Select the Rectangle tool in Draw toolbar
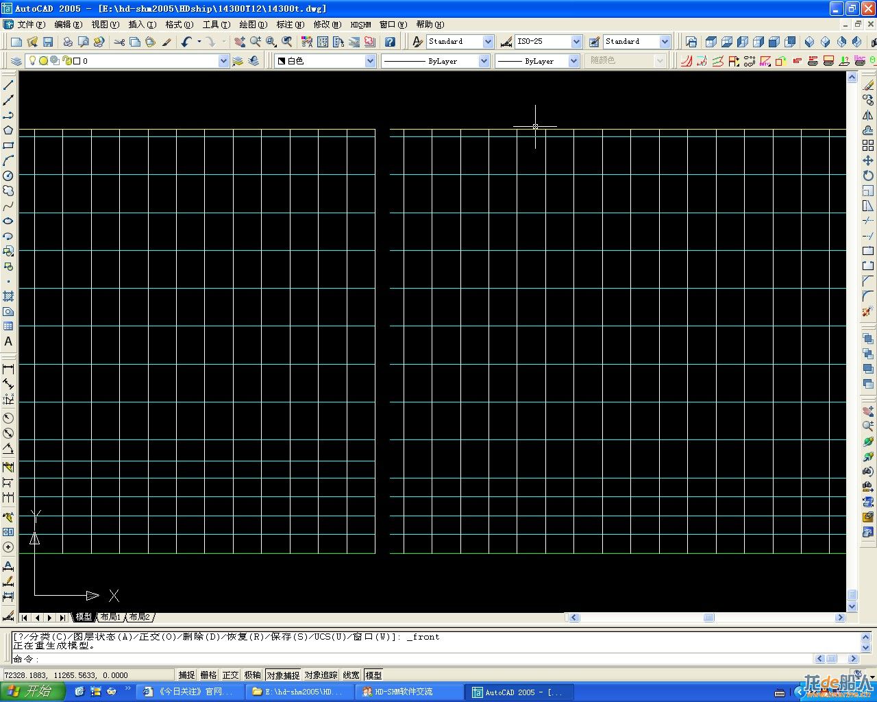 pyautogui.click(x=8, y=145)
